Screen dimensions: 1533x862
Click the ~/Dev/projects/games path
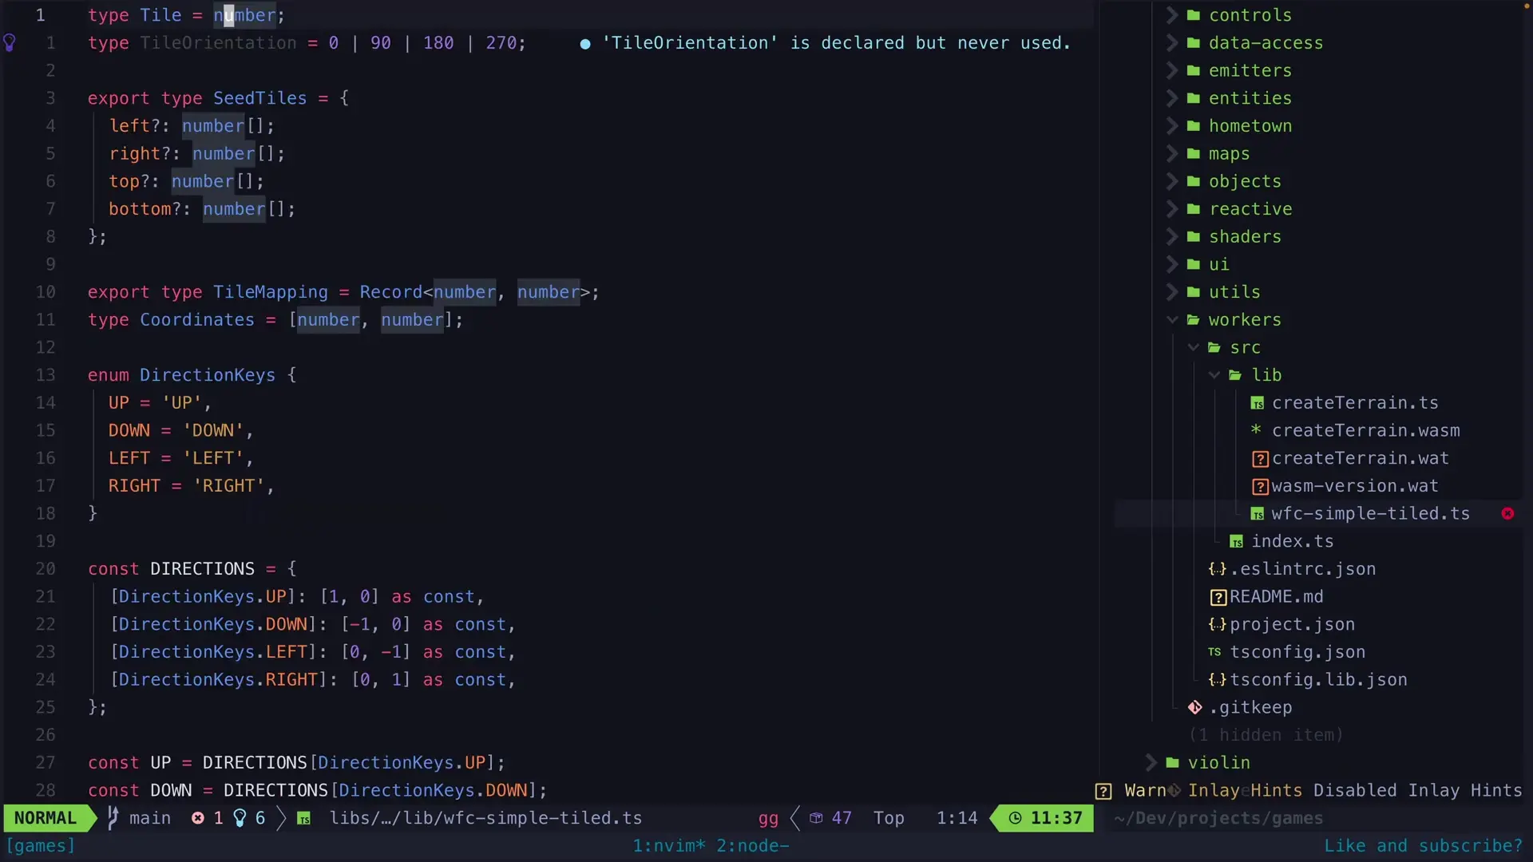coord(1218,818)
